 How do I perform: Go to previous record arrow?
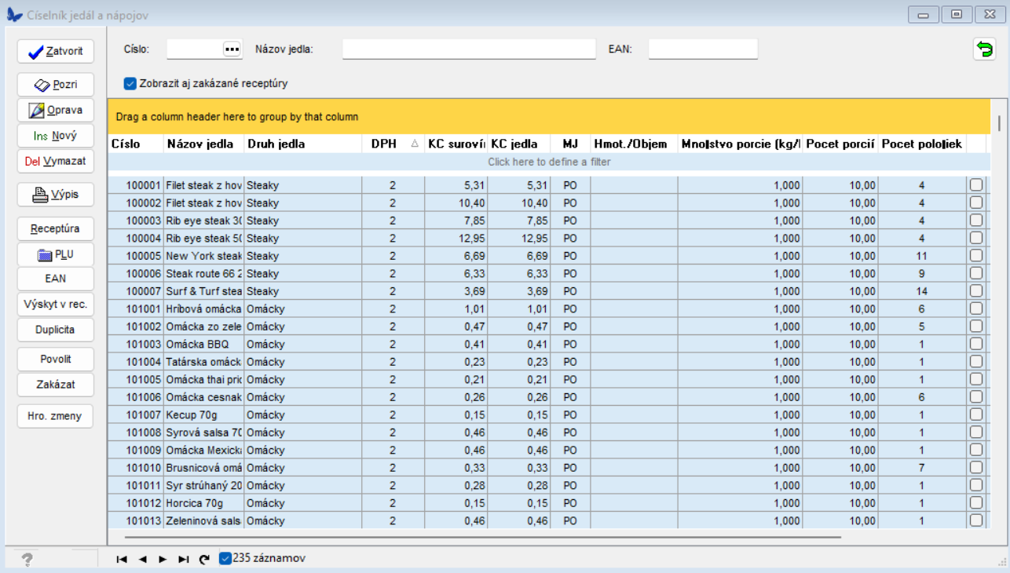[142, 559]
